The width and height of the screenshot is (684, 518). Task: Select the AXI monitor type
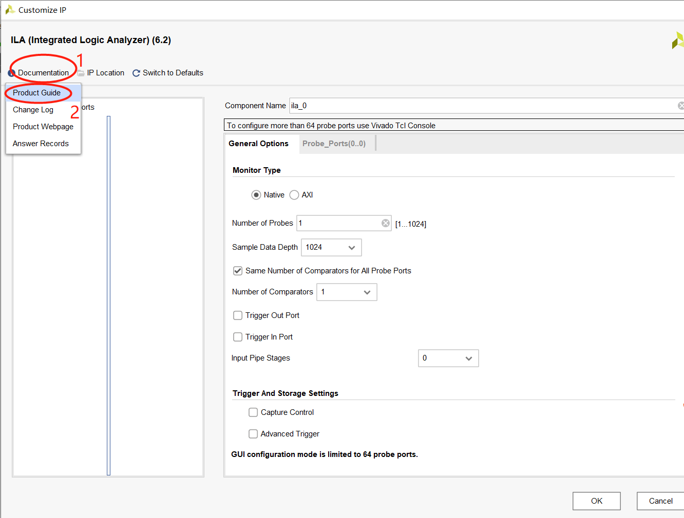[x=294, y=195]
